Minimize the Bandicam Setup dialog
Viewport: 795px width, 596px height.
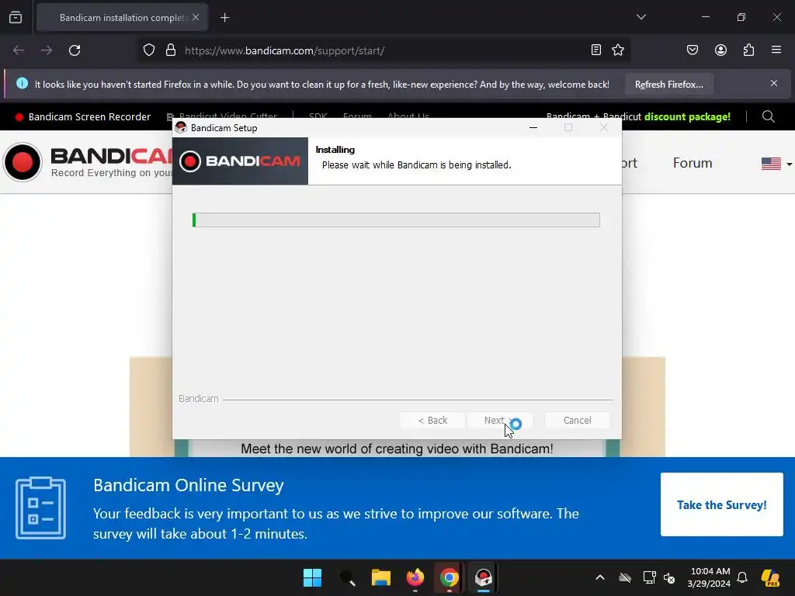pyautogui.click(x=533, y=128)
